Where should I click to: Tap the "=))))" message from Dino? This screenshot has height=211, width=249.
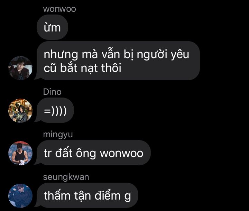pos(55,110)
